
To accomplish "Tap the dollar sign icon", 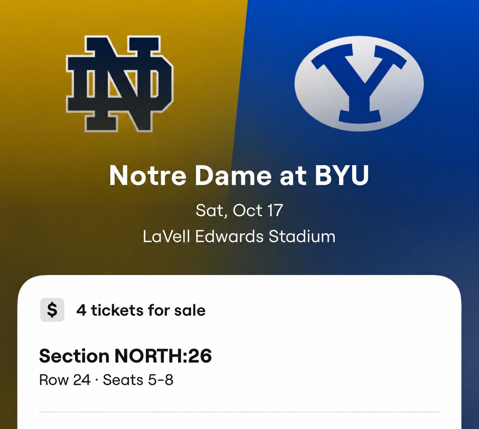I will pyautogui.click(x=52, y=310).
